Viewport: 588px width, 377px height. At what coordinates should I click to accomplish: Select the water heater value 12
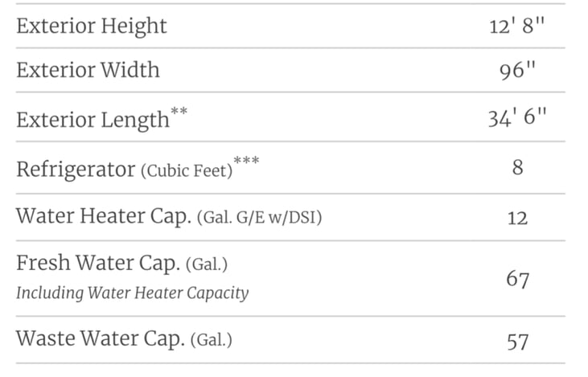pos(517,218)
